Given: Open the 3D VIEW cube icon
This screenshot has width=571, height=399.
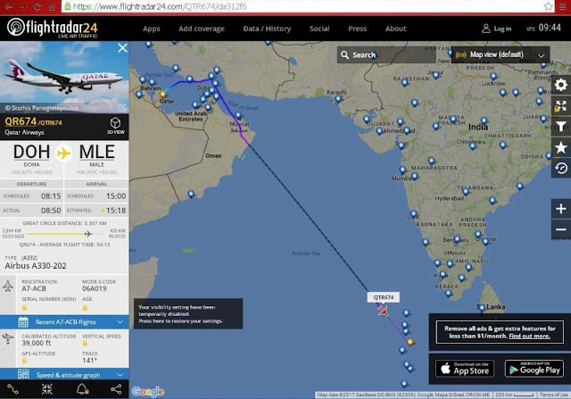Looking at the screenshot, I should click(x=115, y=125).
